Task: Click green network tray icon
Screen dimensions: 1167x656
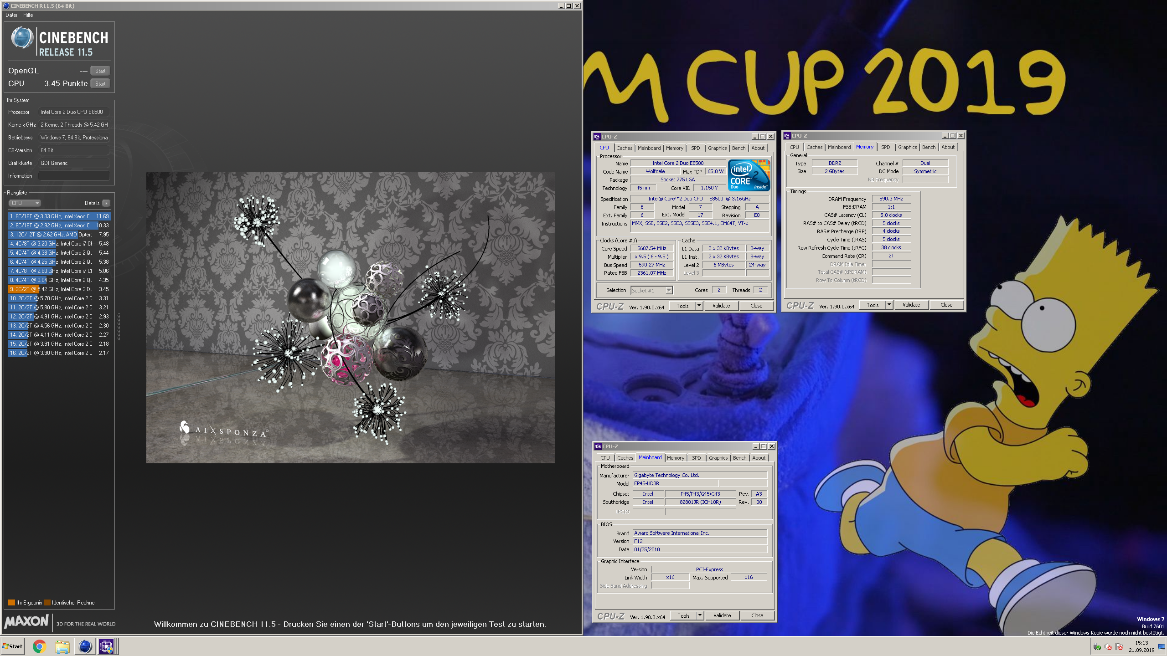Action: (x=1097, y=647)
